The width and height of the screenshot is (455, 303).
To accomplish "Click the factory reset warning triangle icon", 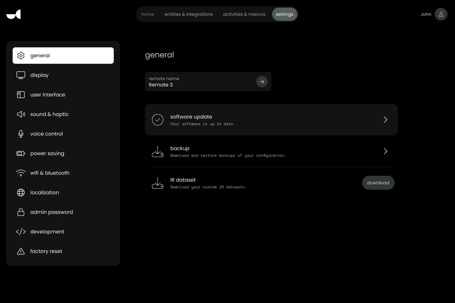I will (21, 251).
